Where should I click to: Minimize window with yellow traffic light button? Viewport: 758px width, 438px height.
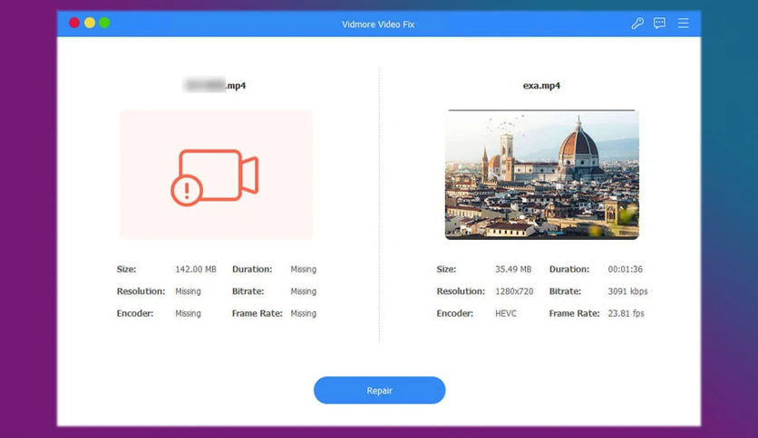pyautogui.click(x=90, y=23)
